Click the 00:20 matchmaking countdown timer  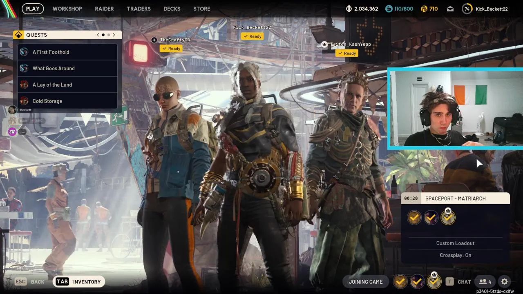point(411,198)
